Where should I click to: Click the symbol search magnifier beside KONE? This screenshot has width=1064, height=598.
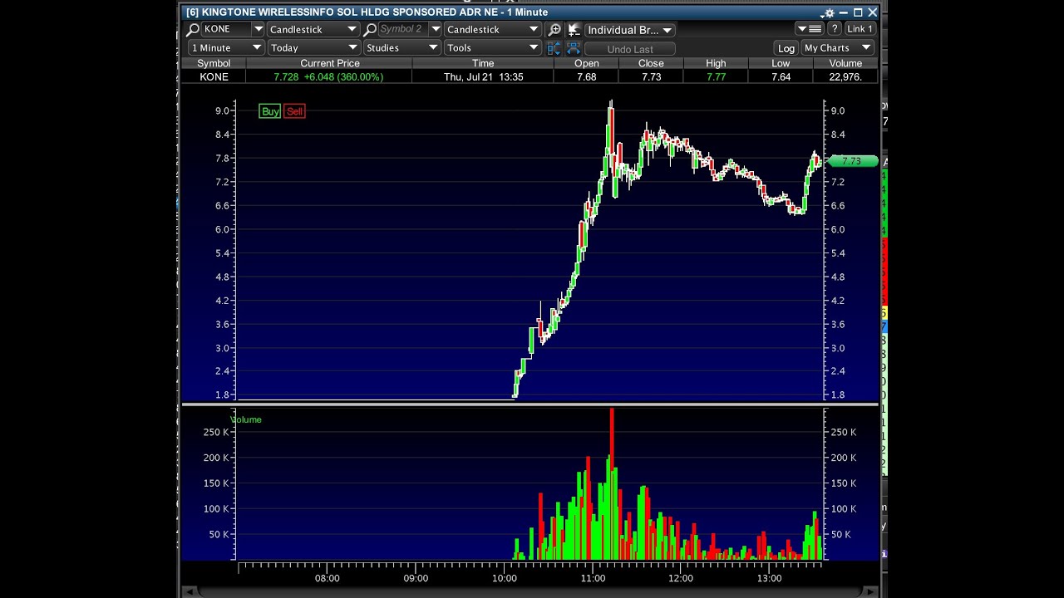coord(193,29)
